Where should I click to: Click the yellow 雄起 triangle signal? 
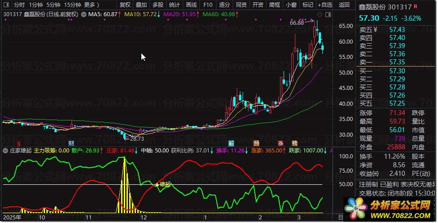pos(157,184)
